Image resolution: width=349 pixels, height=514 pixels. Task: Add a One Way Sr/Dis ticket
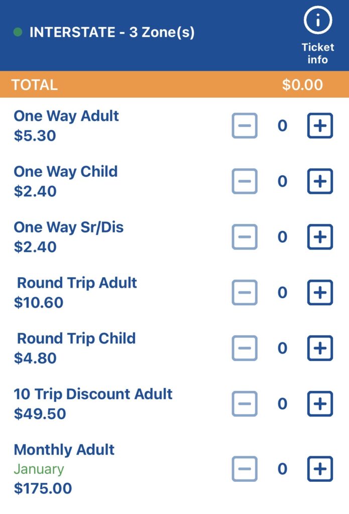320,237
